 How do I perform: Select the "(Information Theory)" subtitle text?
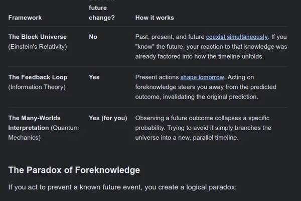37,87
